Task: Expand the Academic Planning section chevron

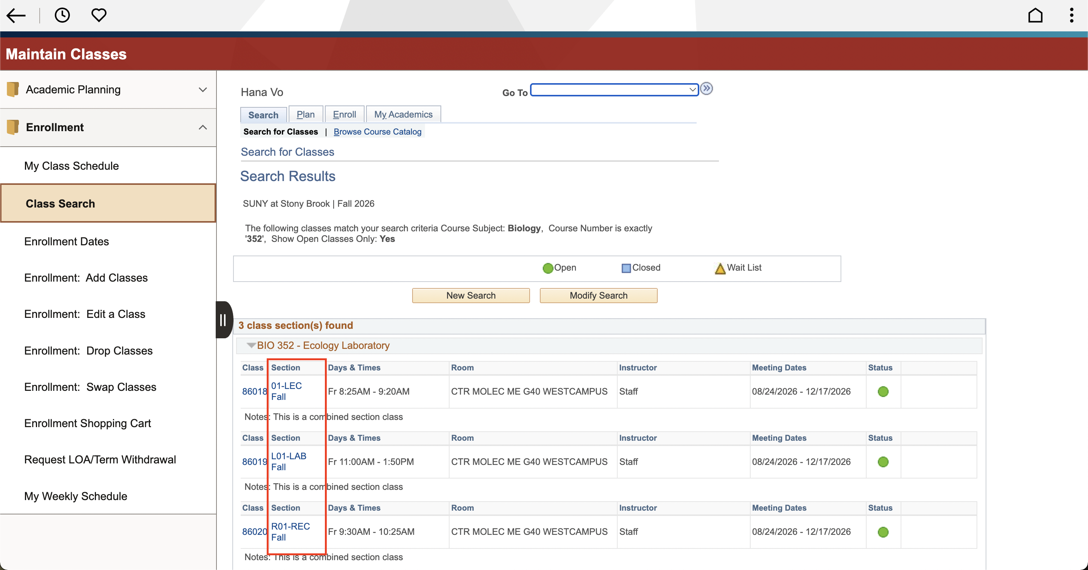Action: coord(203,90)
